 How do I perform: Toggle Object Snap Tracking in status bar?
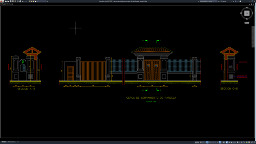(218, 142)
